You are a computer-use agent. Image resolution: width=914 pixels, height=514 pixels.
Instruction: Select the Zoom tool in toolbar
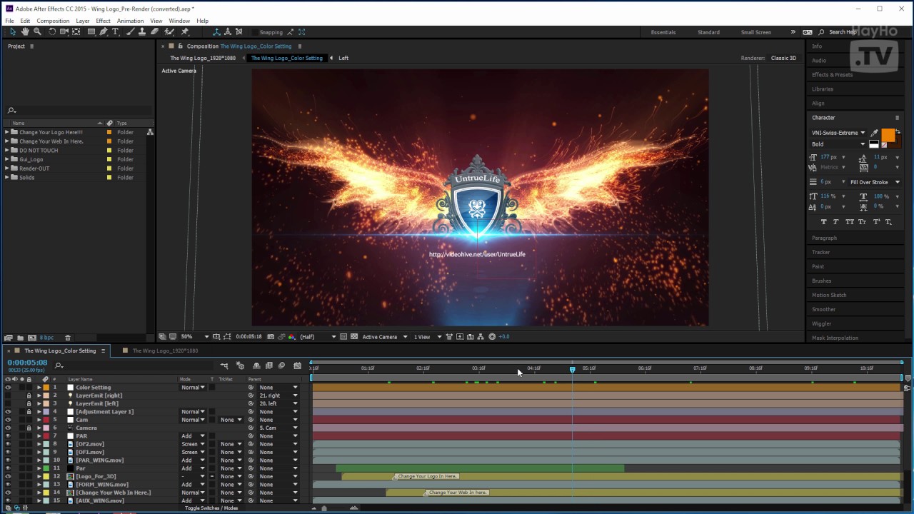click(37, 32)
